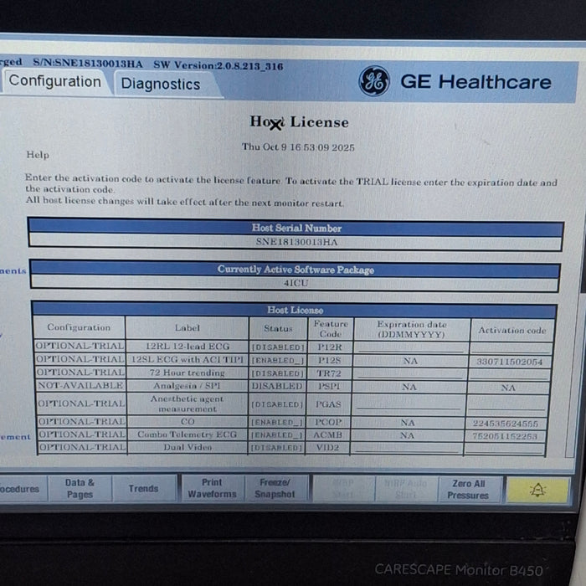The image size is (586, 586).
Task: Click [ENABLED_] status of CO row
Action: tap(277, 422)
